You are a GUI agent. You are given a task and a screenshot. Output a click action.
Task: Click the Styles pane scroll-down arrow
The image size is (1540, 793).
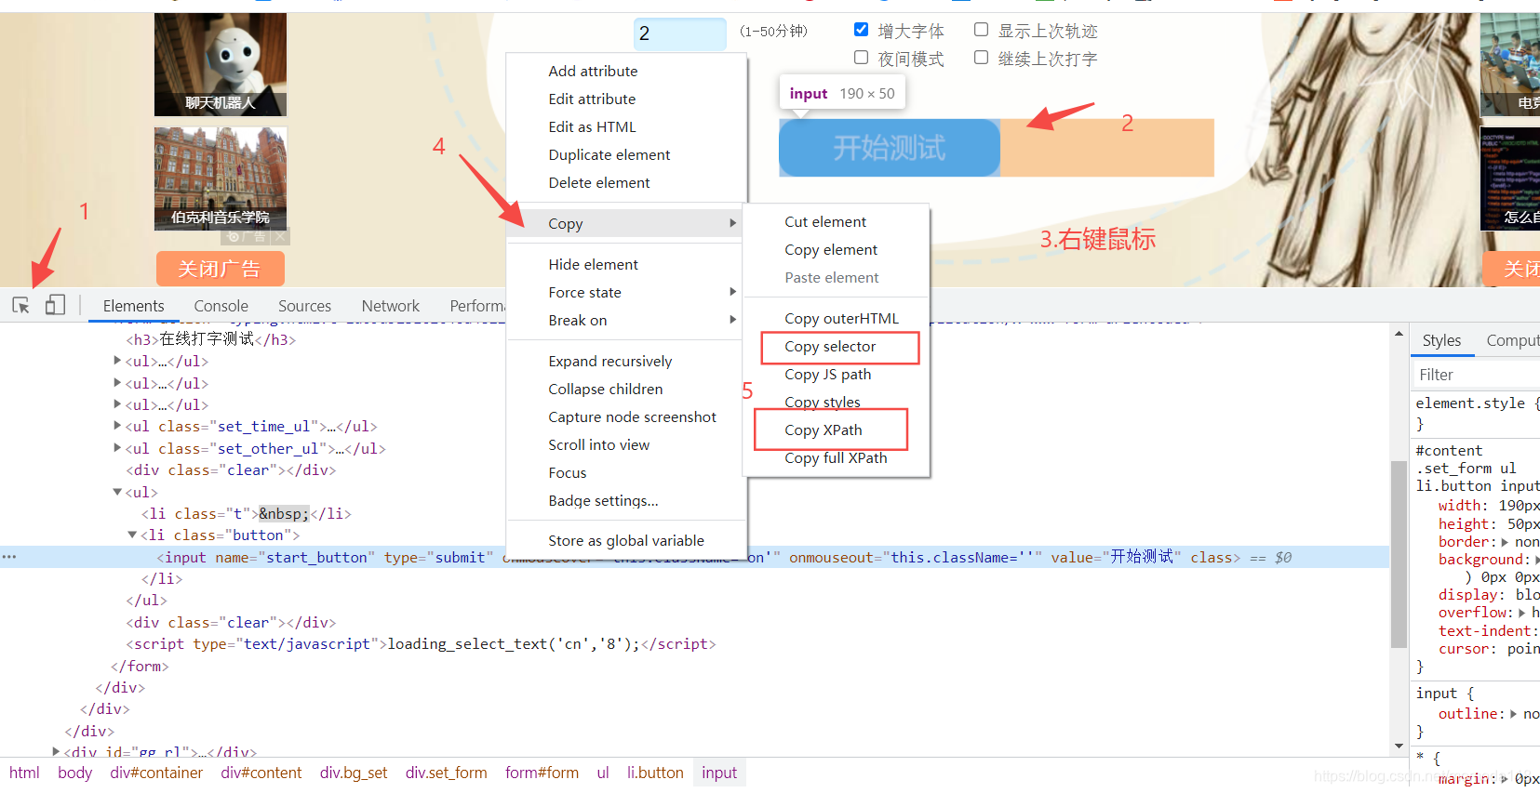point(1399,747)
